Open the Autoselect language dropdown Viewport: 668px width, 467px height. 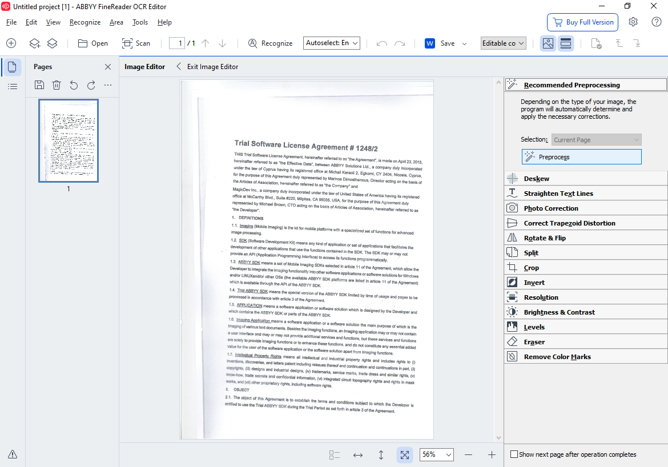click(332, 43)
